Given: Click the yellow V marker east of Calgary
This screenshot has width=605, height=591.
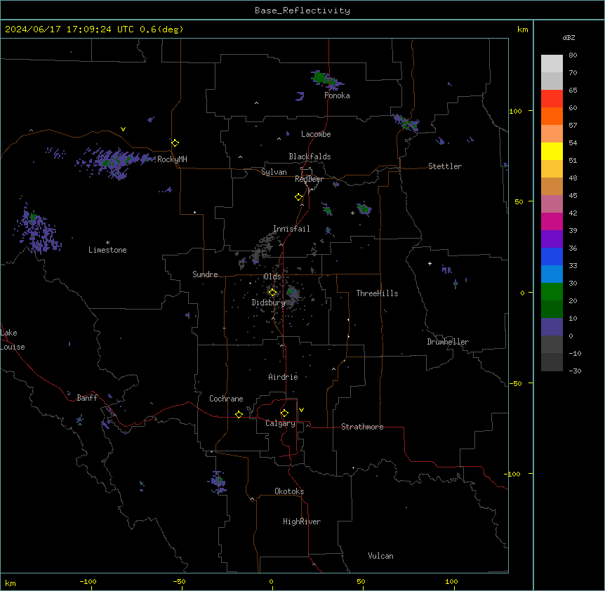Looking at the screenshot, I should tap(301, 410).
